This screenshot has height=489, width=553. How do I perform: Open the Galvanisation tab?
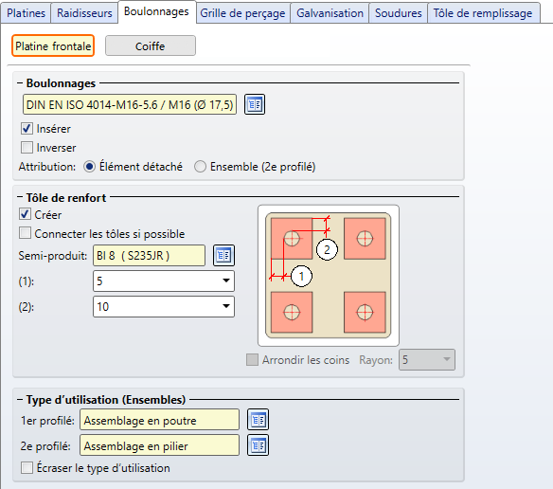click(330, 13)
